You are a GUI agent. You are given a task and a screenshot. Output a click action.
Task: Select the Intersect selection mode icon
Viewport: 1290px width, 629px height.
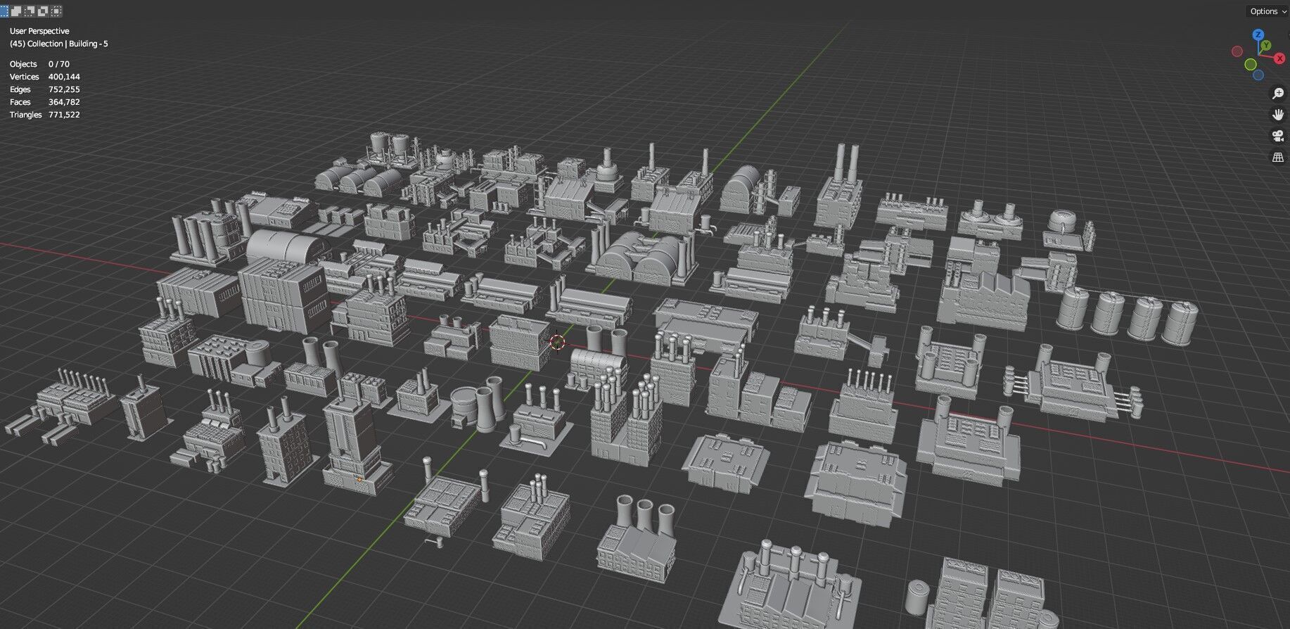[x=56, y=11]
